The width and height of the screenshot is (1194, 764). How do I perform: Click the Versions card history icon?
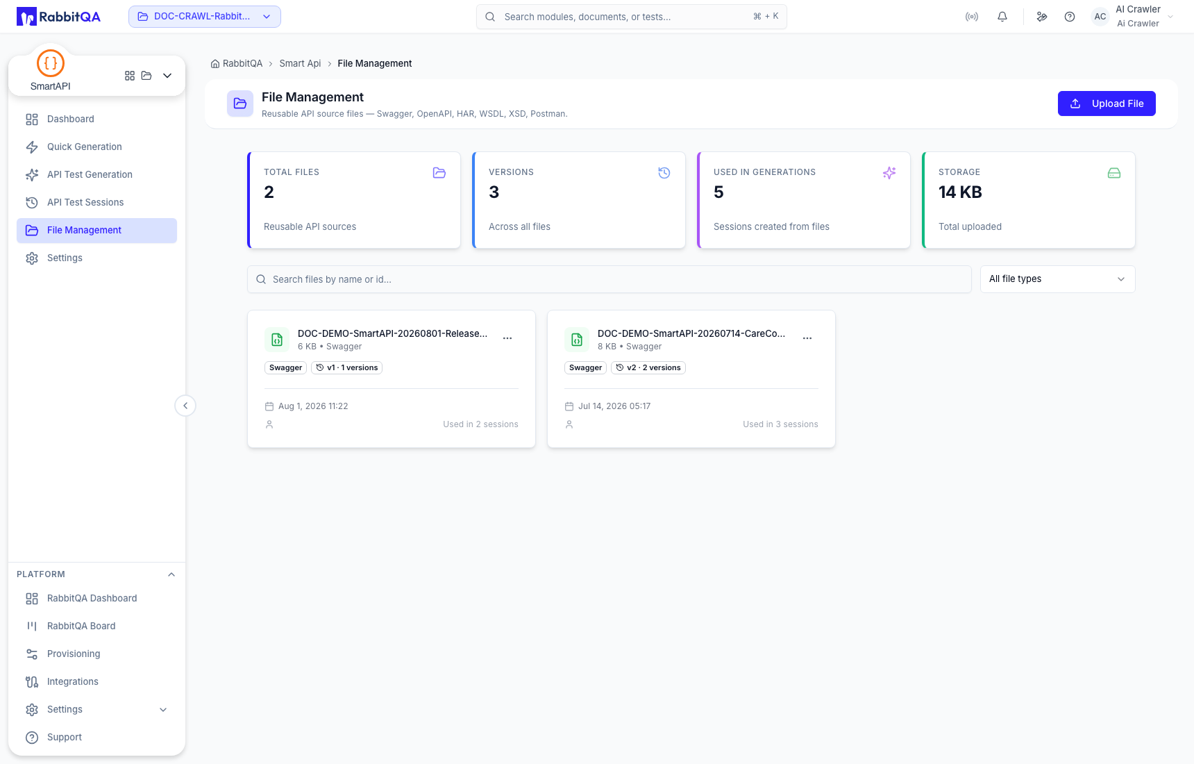(664, 173)
